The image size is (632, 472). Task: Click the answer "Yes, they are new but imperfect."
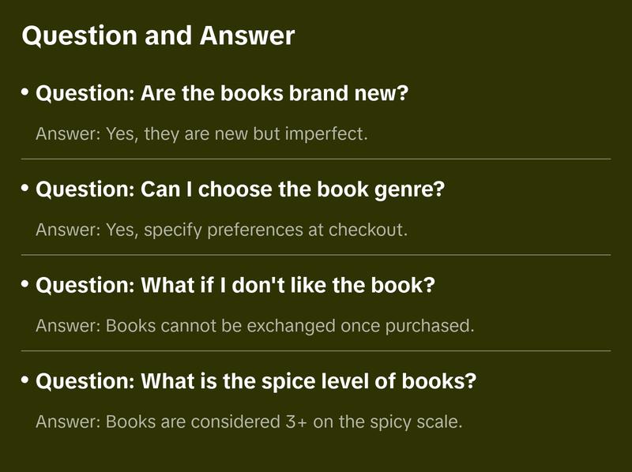pyautogui.click(x=201, y=134)
